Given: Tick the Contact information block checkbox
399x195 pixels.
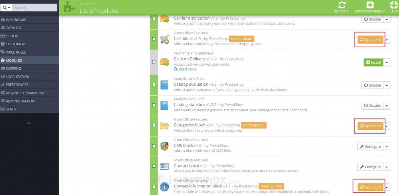Looking at the screenshot, I should (154, 186).
